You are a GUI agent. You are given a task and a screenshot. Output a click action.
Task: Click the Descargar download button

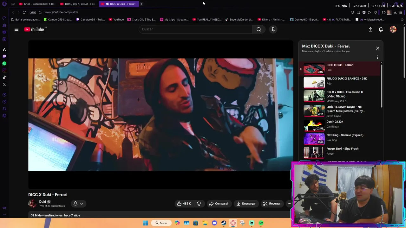(x=246, y=204)
